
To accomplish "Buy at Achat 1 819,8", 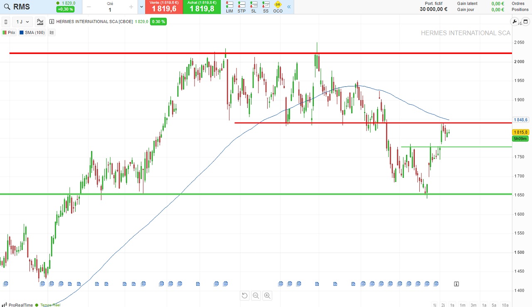I will pyautogui.click(x=202, y=7).
